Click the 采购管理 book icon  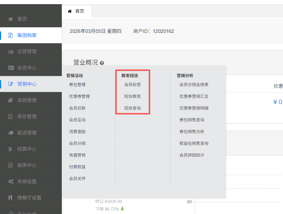(10, 100)
